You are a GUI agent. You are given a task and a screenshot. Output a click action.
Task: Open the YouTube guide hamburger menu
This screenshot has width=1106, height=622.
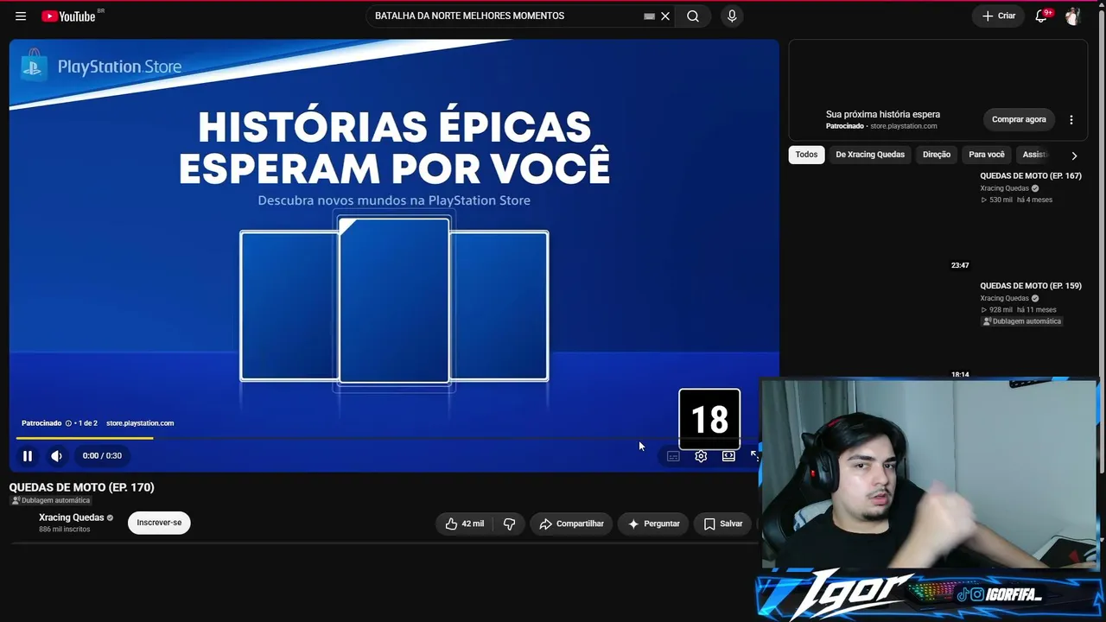[21, 16]
